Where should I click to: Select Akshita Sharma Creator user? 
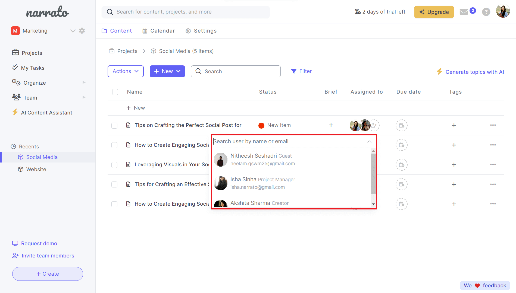292,203
